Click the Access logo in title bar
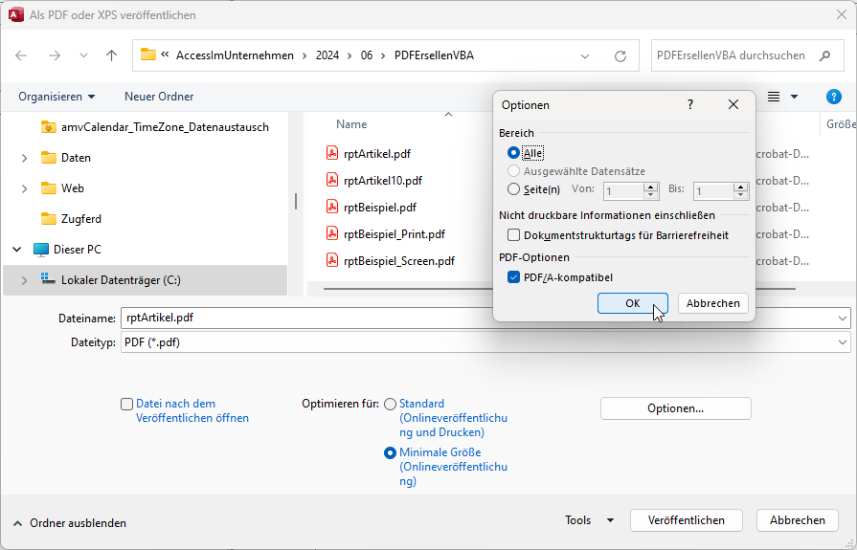Viewport: 857px width, 550px height. pos(16,14)
